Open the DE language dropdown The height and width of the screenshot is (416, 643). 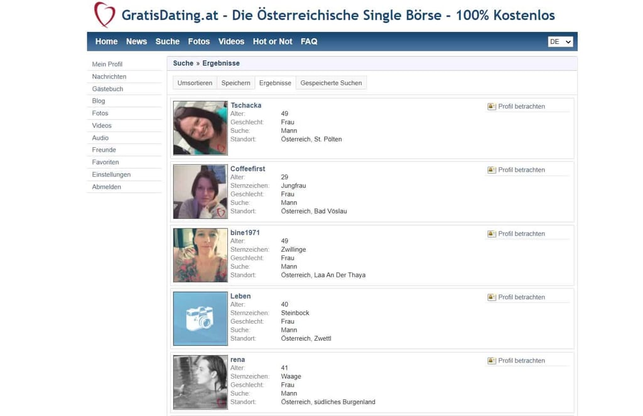(x=560, y=42)
